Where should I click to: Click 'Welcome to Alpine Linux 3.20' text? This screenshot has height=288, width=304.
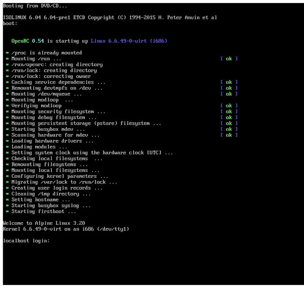click(44, 223)
